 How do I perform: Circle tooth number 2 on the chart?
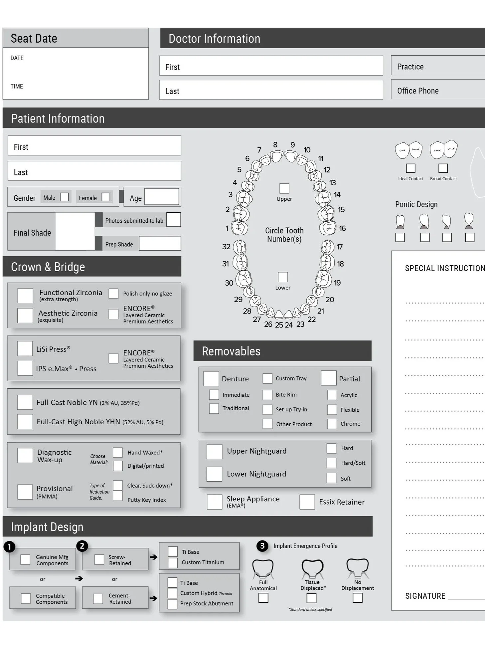point(241,213)
